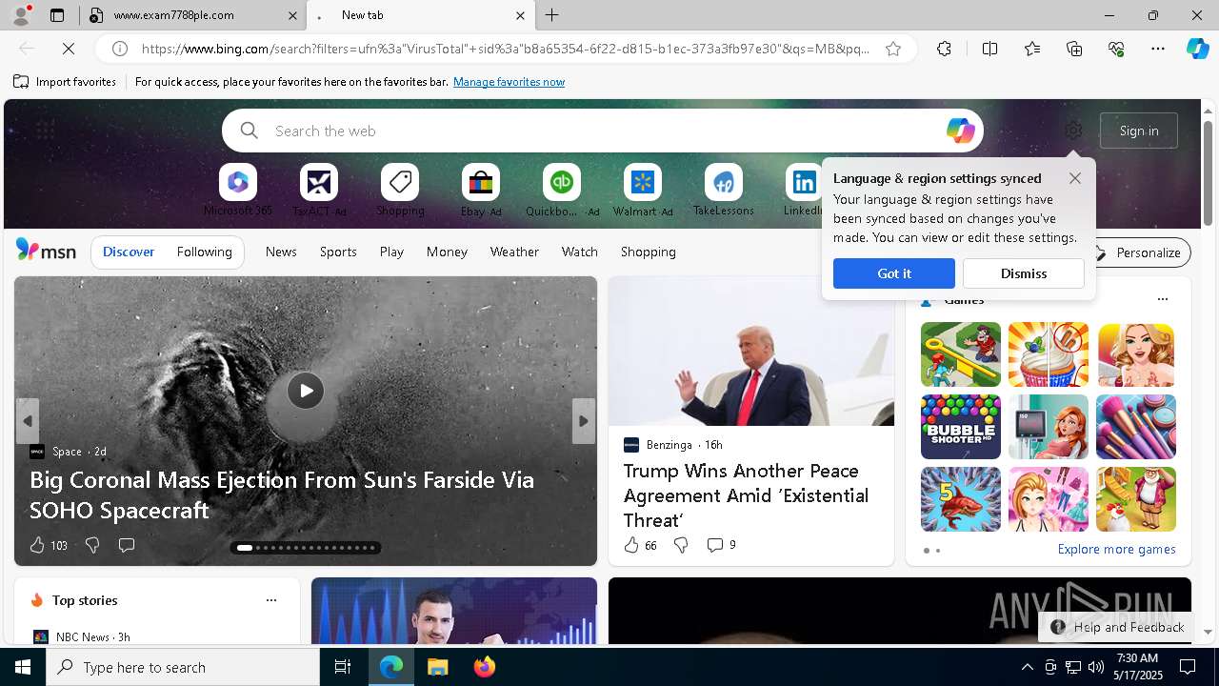1219x686 pixels.
Task: Open the Browser essentials icon
Action: tap(1116, 49)
